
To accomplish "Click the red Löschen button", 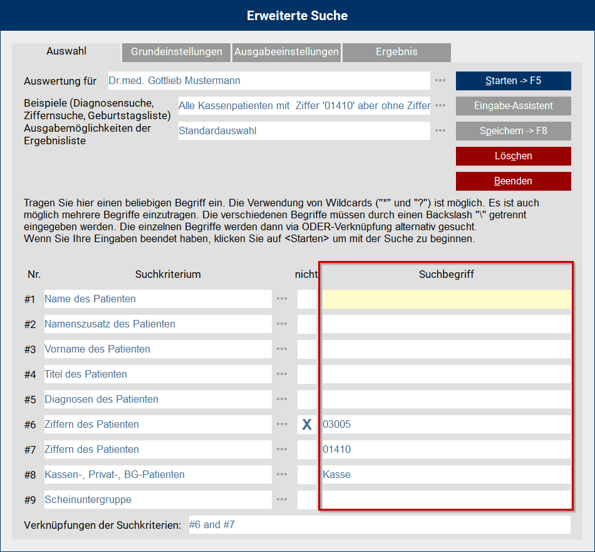I will point(513,156).
